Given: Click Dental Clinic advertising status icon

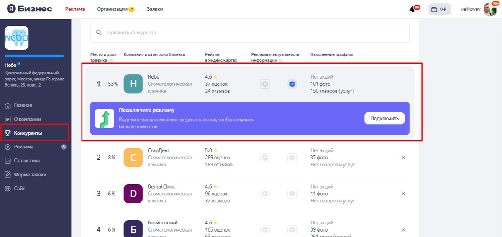Looking at the screenshot, I should (x=265, y=194).
